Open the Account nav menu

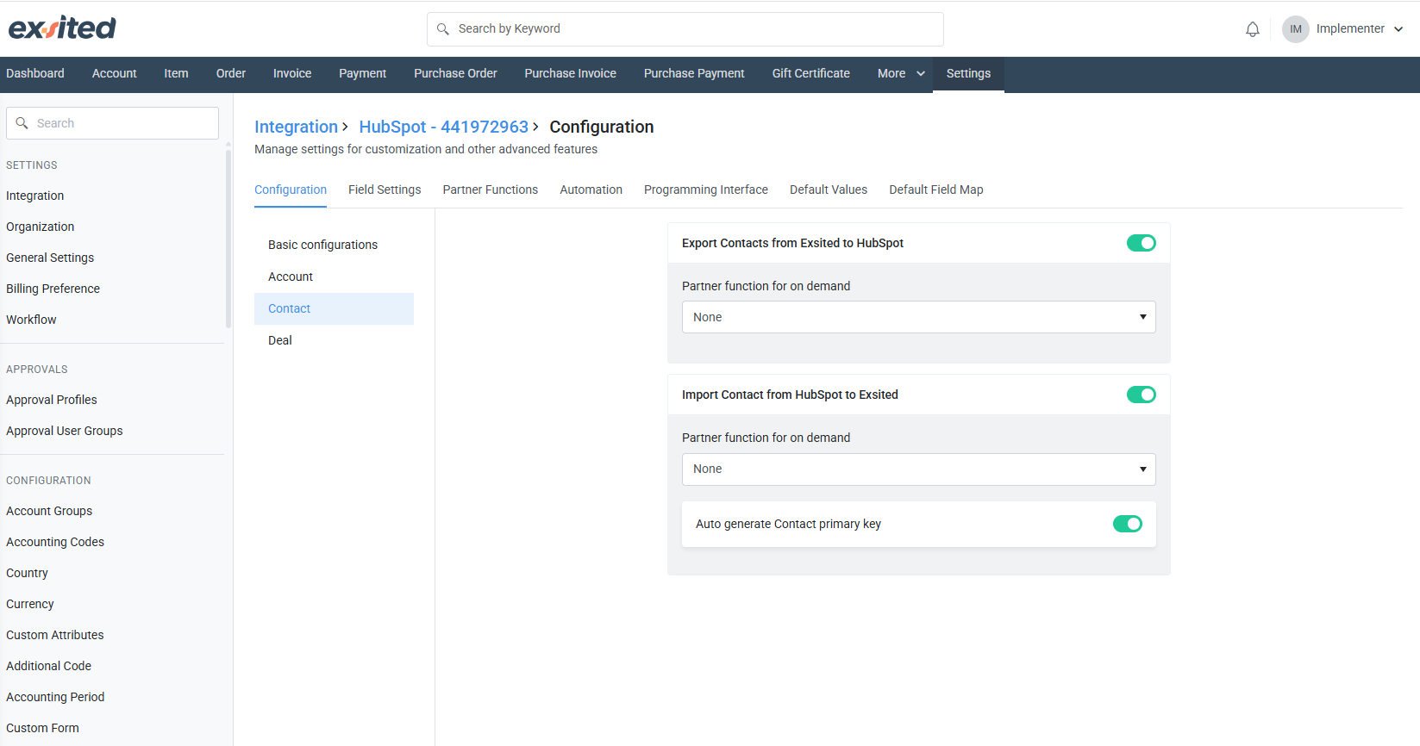(x=115, y=74)
